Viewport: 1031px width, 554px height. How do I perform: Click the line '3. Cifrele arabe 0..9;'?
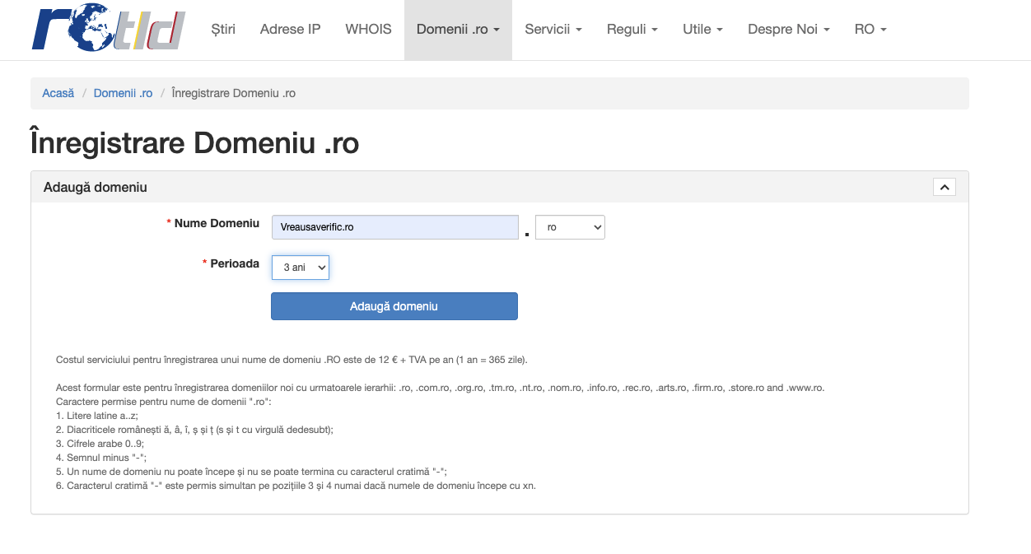coord(100,444)
